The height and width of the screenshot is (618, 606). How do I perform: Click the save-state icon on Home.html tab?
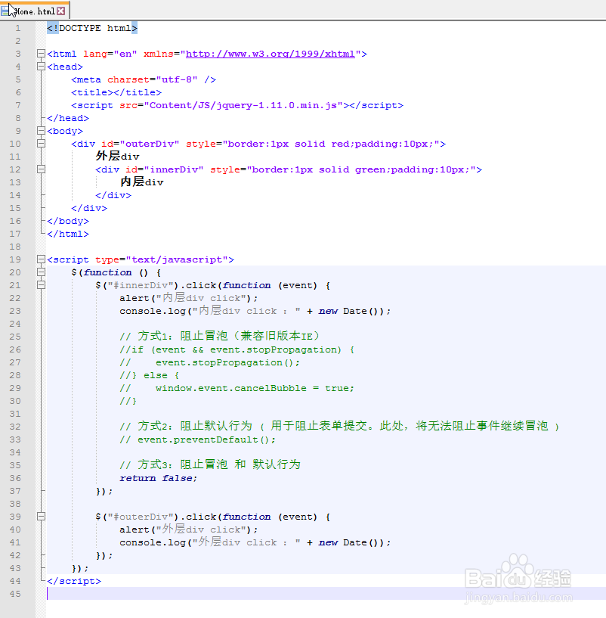click(5, 11)
